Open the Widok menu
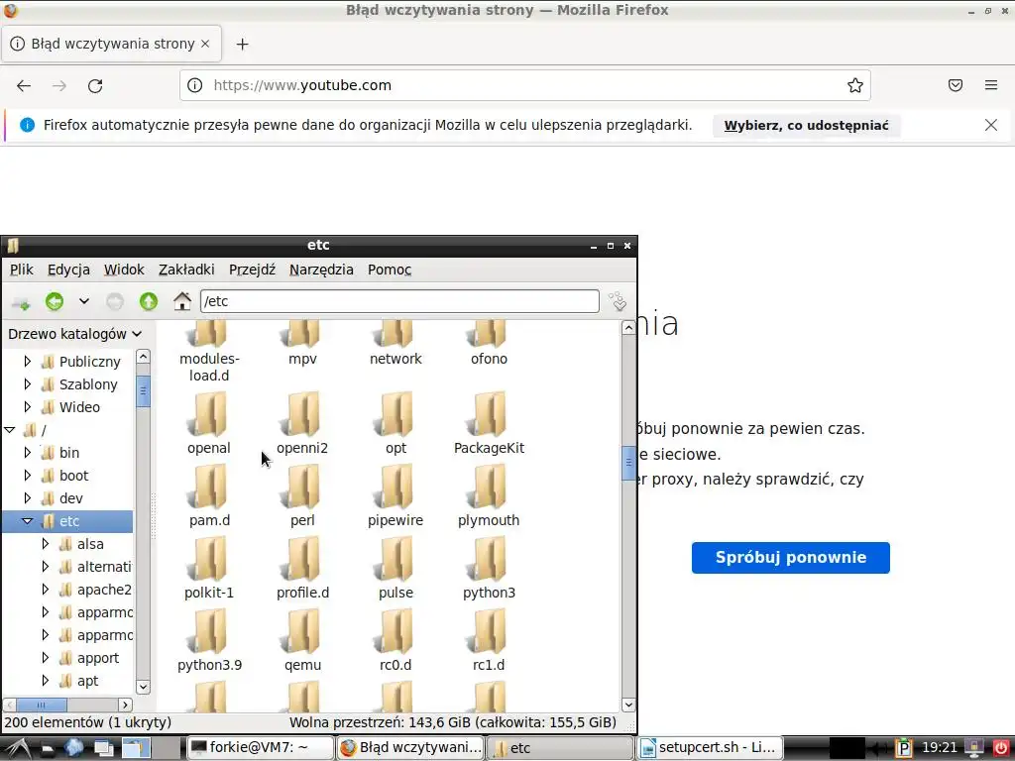1015x761 pixels. coord(124,270)
